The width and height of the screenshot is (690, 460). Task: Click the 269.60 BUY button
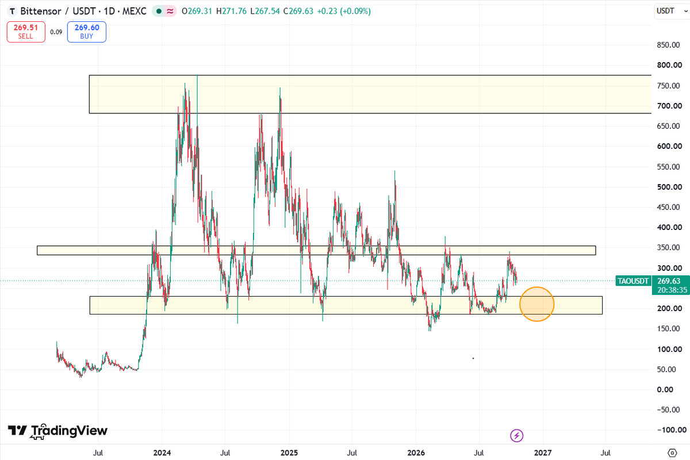click(86, 32)
